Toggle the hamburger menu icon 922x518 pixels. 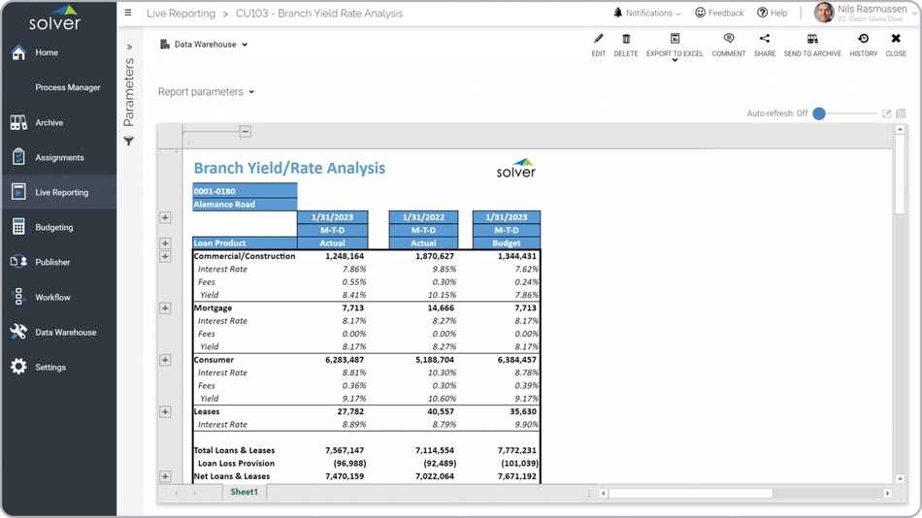[x=128, y=14]
